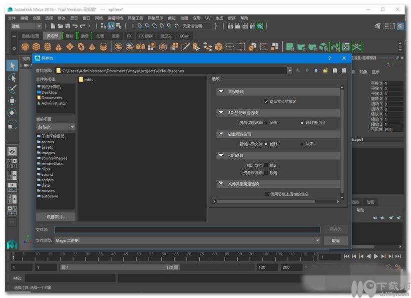Click the time range slider bar
Screen dimensions: 411x298
point(119,267)
